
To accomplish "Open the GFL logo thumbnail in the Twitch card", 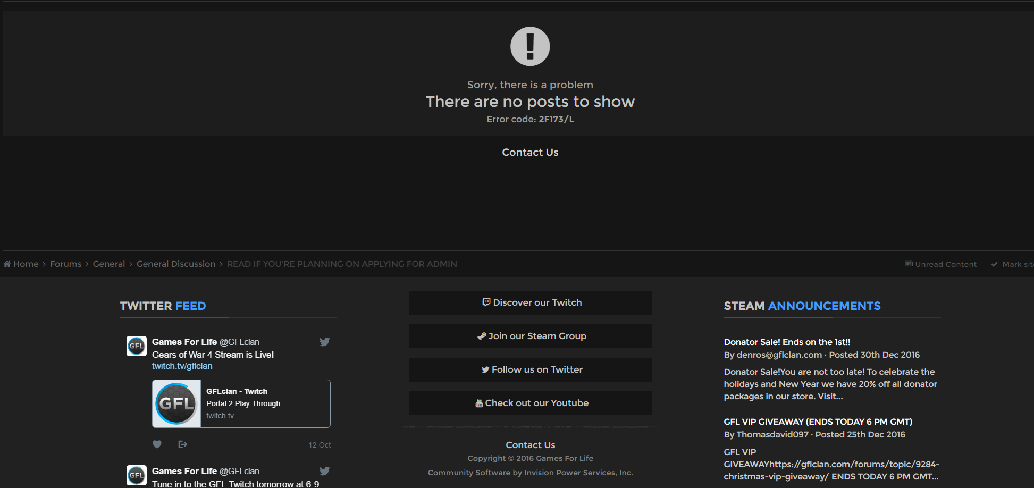I will (x=176, y=403).
